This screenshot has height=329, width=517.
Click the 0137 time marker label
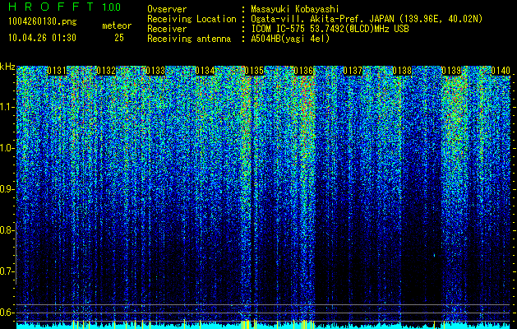[353, 71]
